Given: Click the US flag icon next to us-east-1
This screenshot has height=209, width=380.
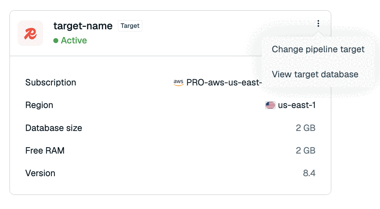Looking at the screenshot, I should click(x=270, y=105).
